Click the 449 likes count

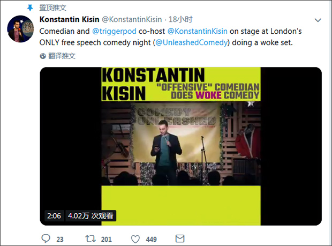[151, 239]
